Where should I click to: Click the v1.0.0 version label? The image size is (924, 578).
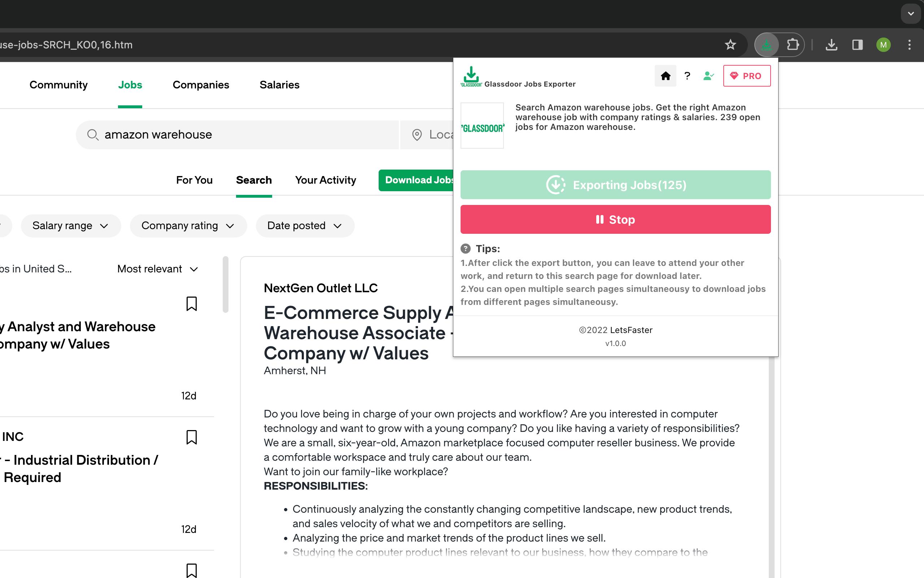[615, 343]
